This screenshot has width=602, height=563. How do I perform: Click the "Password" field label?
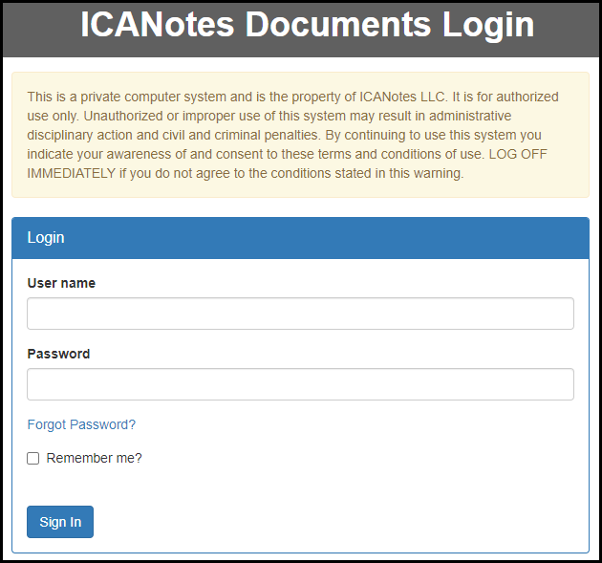58,354
